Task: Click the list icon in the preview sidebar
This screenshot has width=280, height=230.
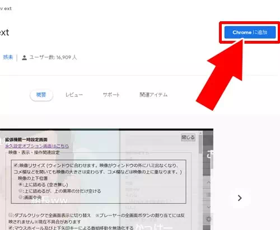Action: click(x=208, y=195)
